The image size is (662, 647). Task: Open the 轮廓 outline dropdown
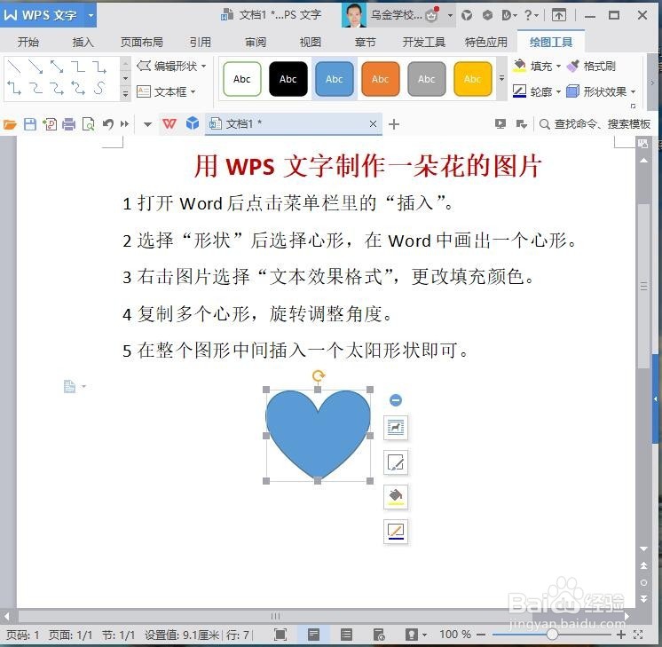click(558, 91)
